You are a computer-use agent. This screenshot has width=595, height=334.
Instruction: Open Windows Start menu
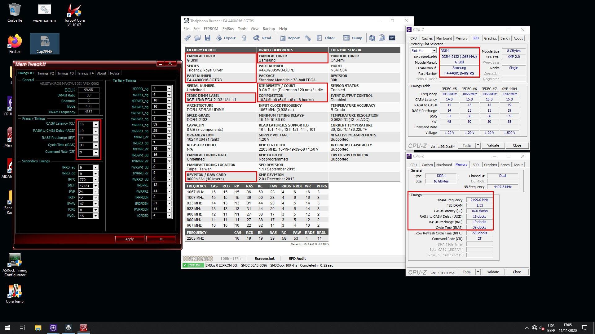click(x=7, y=328)
